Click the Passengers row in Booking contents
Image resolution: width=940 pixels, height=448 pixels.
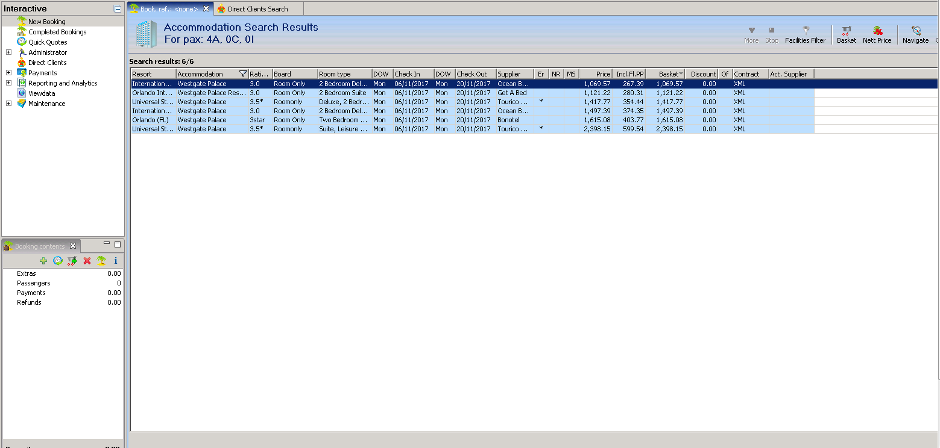click(x=63, y=283)
